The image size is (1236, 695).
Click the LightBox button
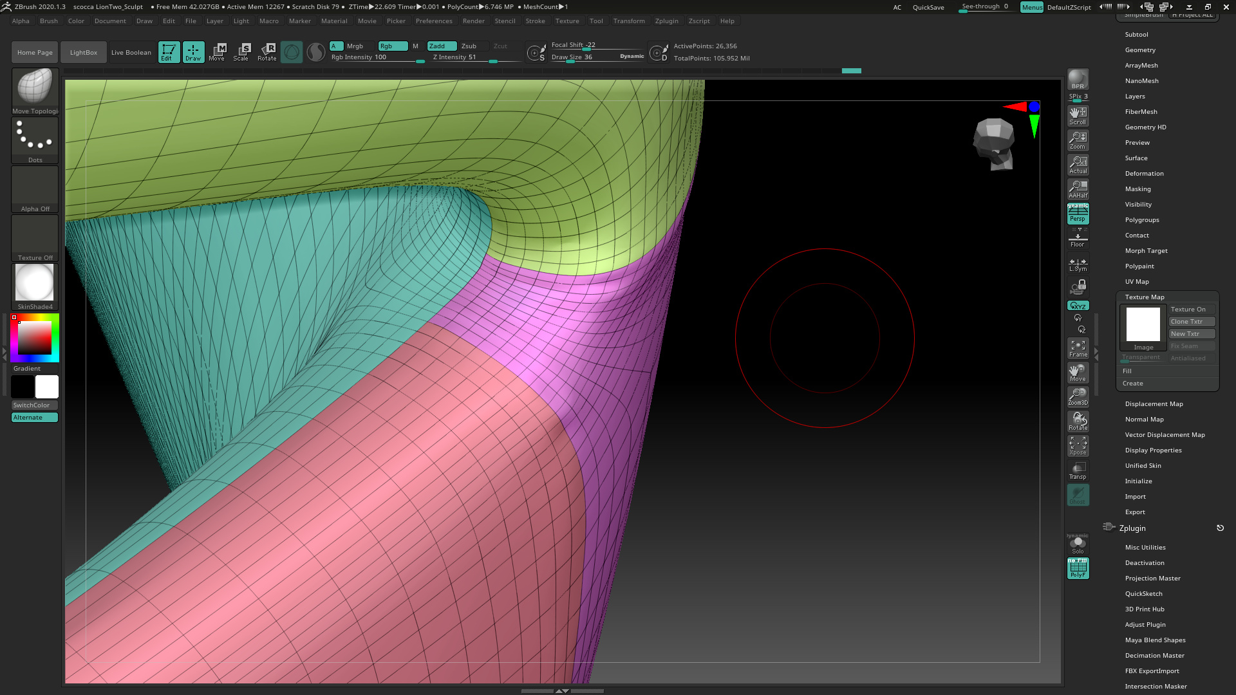pos(84,52)
